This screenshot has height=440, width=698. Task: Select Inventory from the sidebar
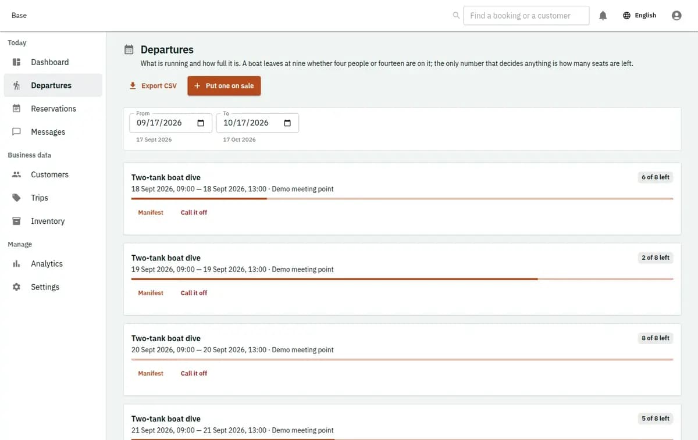[53, 221]
